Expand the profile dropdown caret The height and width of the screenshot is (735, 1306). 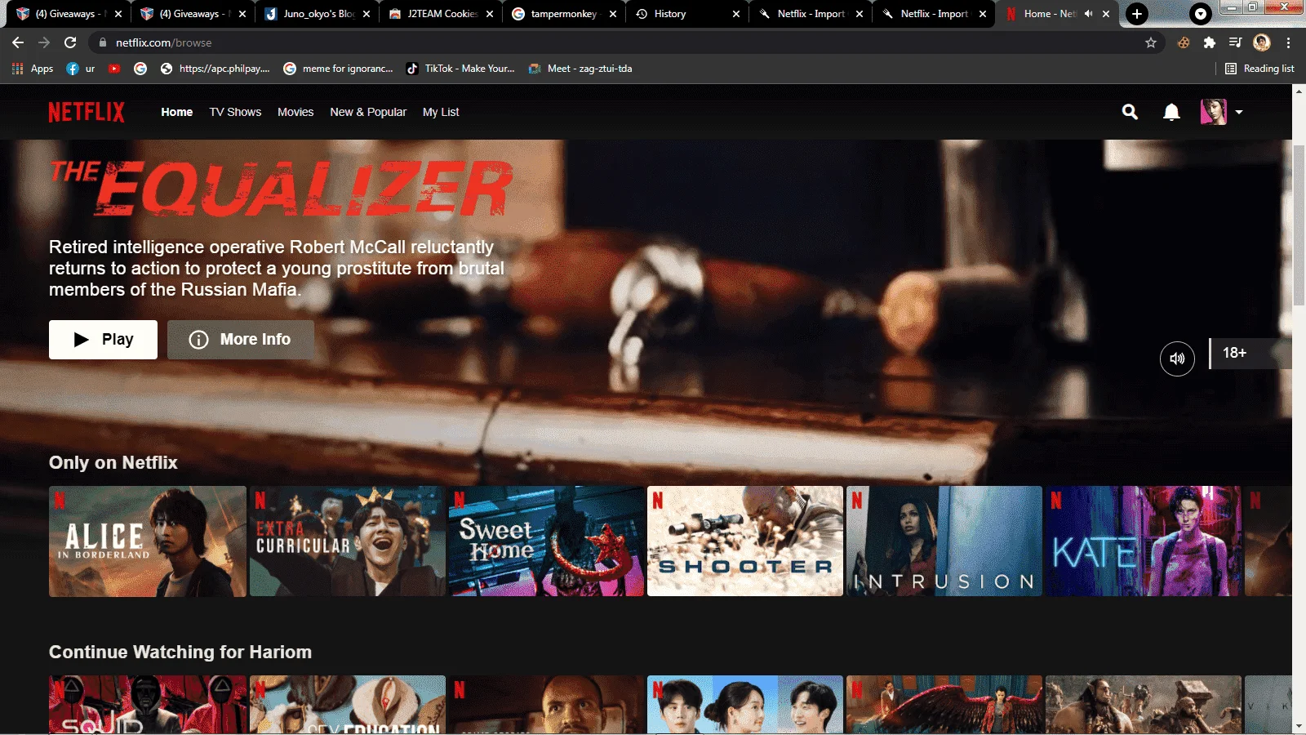click(x=1239, y=112)
